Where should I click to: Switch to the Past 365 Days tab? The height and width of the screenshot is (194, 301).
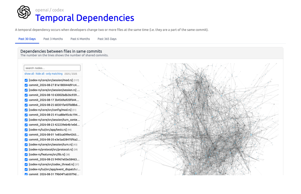[x=107, y=39]
